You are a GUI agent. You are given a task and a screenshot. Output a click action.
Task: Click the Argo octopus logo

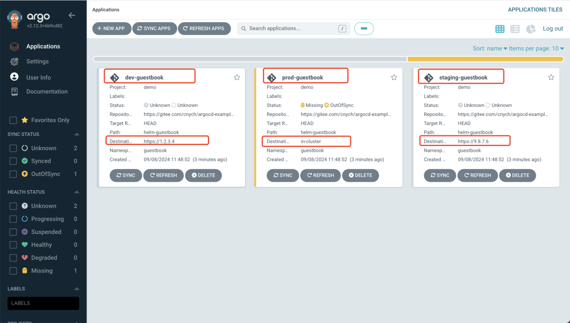[14, 20]
